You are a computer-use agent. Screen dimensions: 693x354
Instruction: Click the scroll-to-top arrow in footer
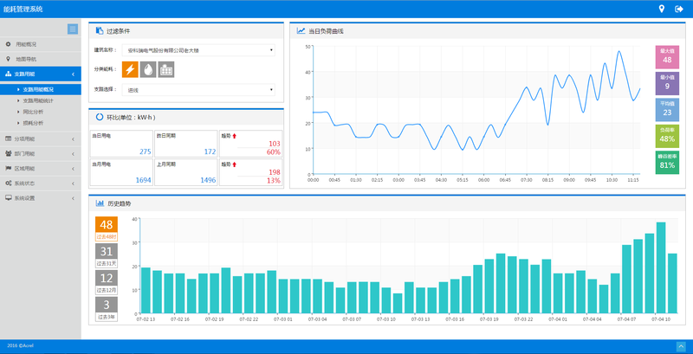(680, 346)
